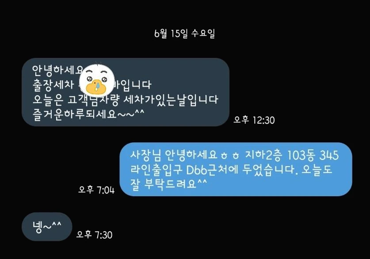Open the blue sent message bubble
This screenshot has width=370, height=259.
[236, 169]
